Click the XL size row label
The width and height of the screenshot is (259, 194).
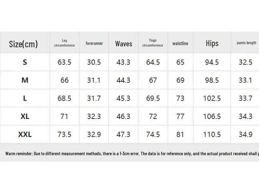(25, 116)
